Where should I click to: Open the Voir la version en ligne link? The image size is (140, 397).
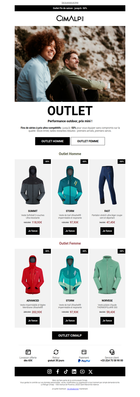(70, 2)
